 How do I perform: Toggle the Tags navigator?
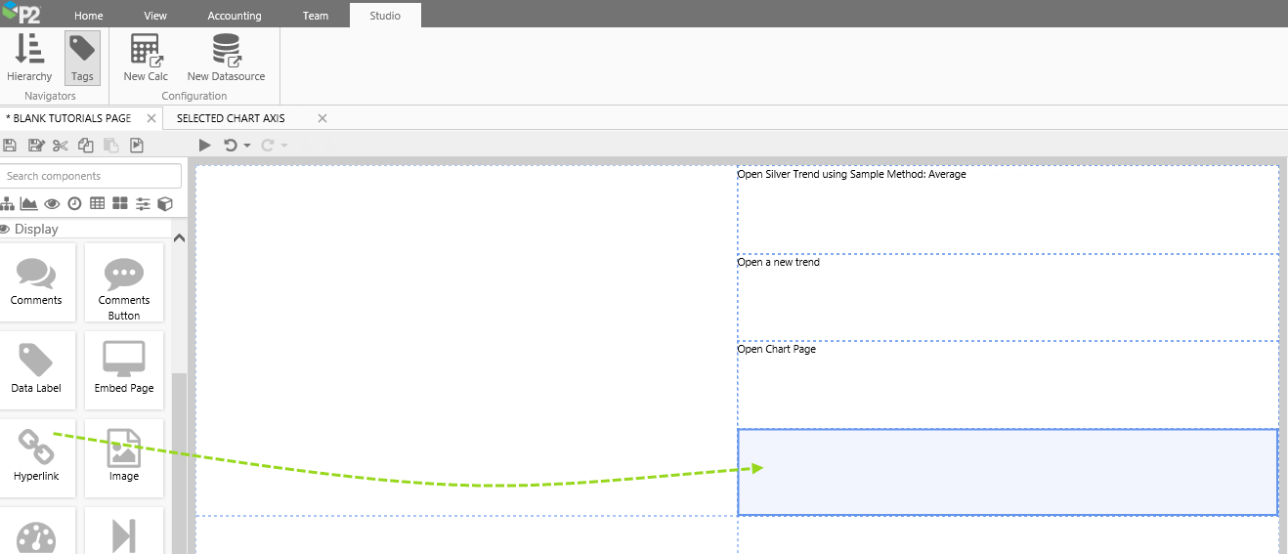[x=82, y=58]
